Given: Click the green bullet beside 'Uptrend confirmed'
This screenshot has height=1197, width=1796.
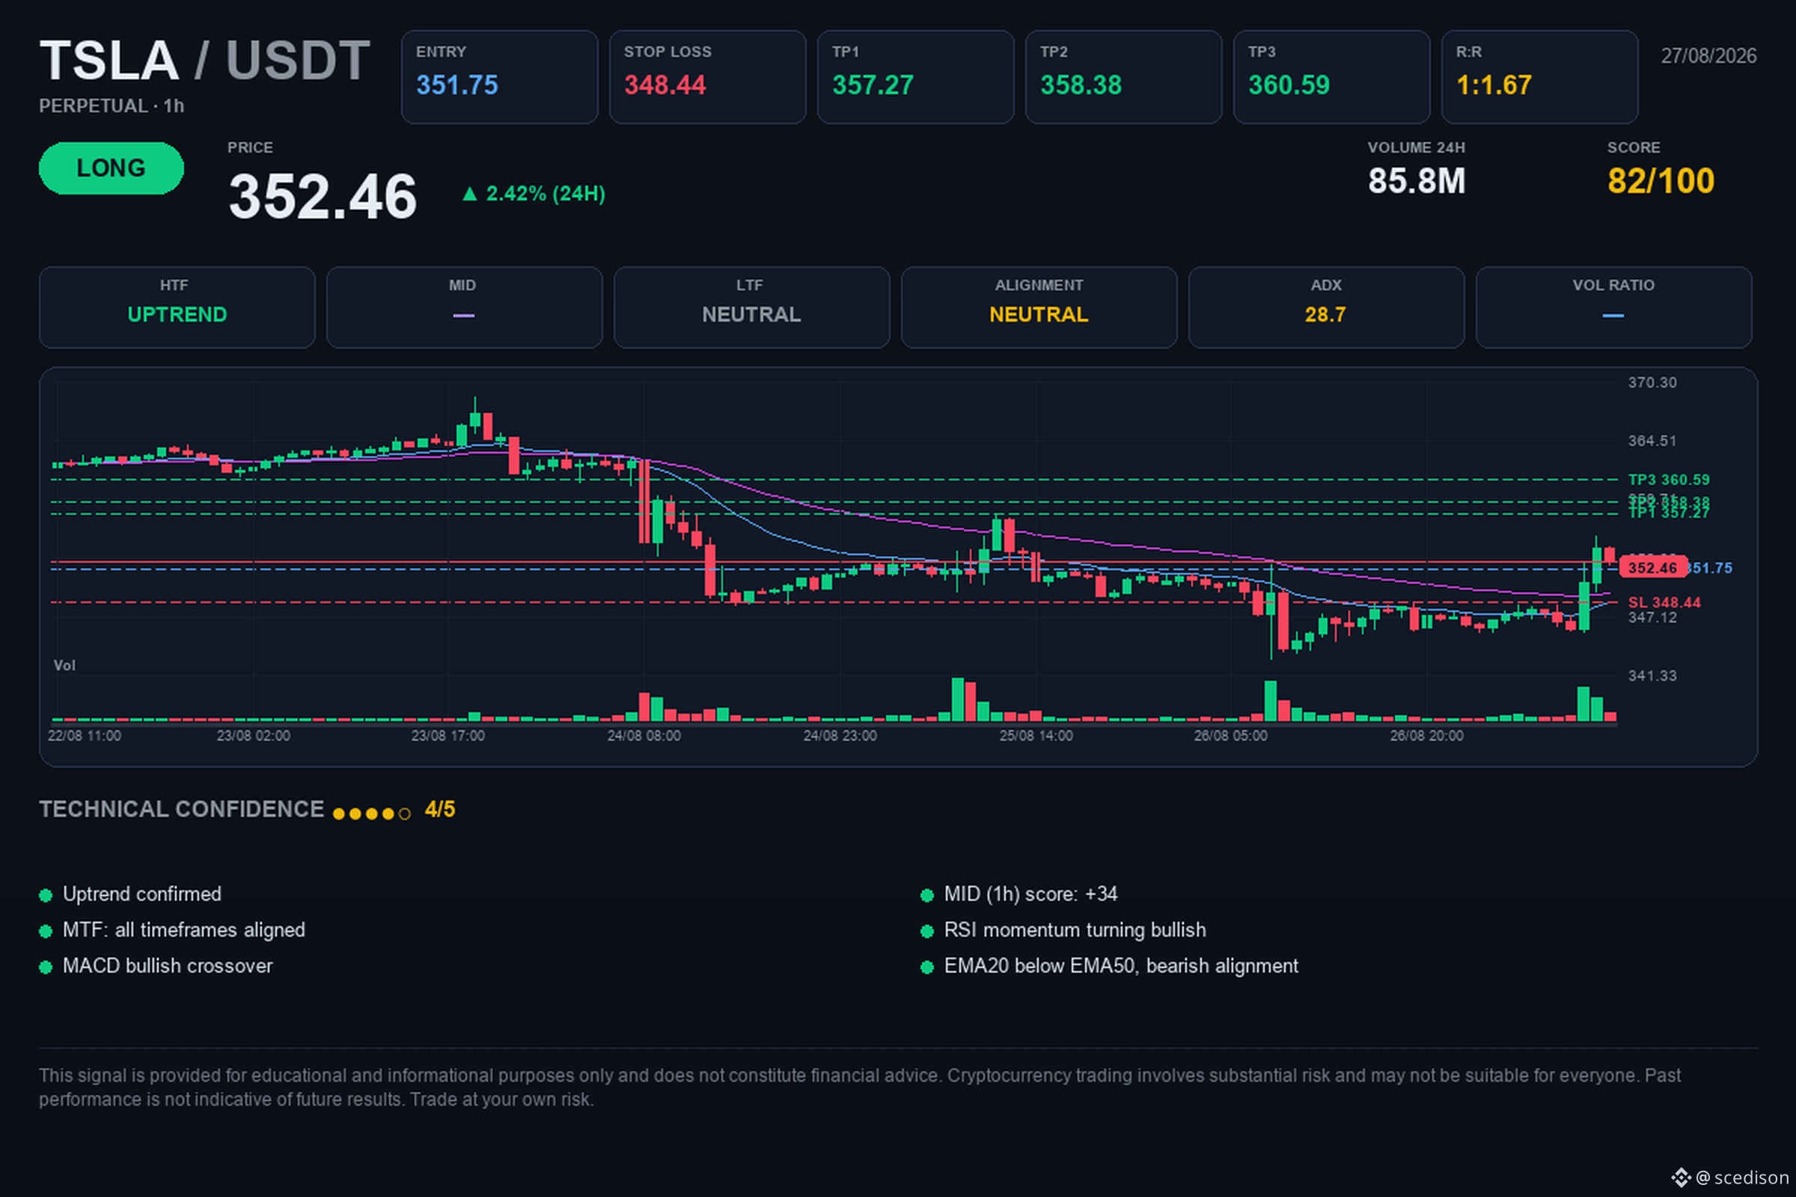Looking at the screenshot, I should click(x=46, y=896).
